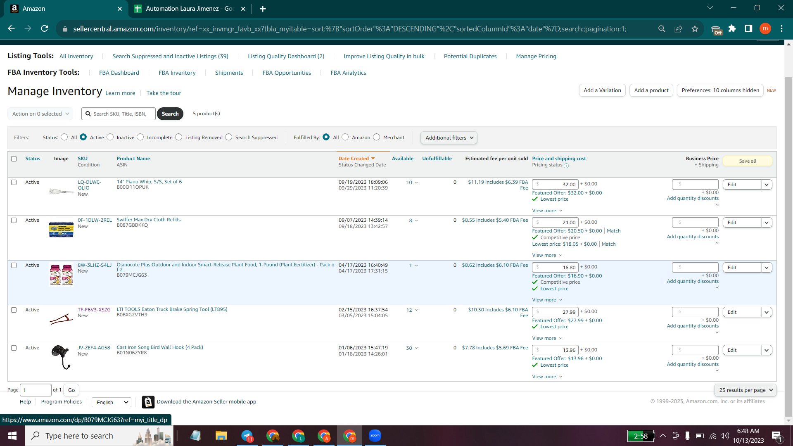This screenshot has height=446, width=793.
Task: Reload the Seller Central page
Action: coord(45,28)
